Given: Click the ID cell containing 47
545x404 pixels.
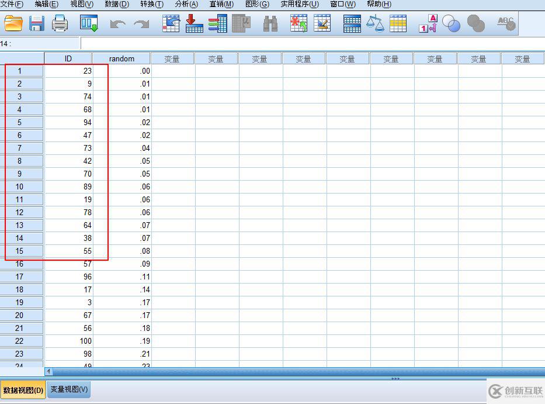Looking at the screenshot, I should [x=68, y=136].
